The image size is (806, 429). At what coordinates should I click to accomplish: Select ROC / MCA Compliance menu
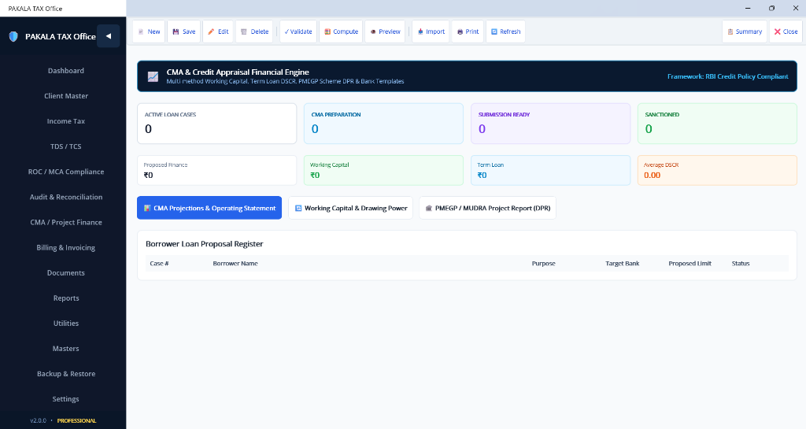(66, 172)
